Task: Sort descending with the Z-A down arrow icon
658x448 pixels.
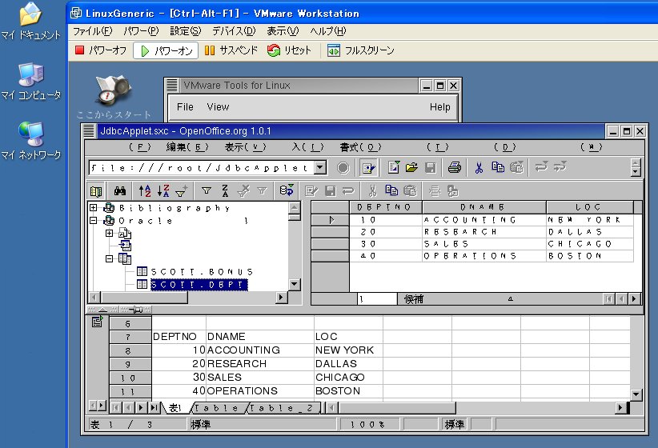Action: pos(163,191)
